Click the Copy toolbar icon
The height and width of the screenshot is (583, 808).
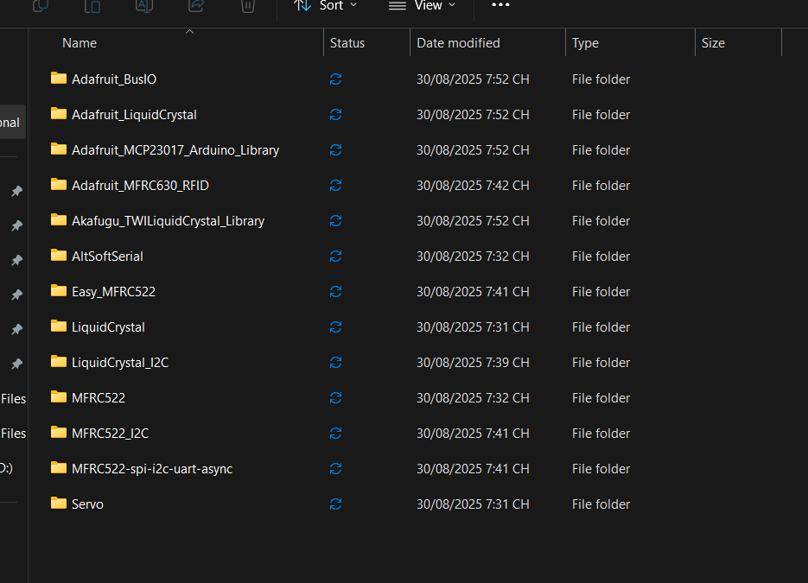click(41, 5)
